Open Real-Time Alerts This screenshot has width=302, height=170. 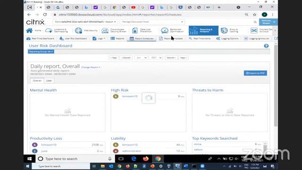tap(200, 39)
